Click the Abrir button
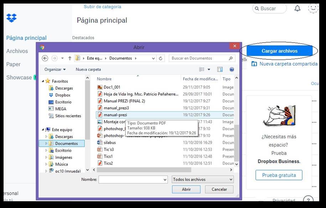This screenshot has width=326, height=208. [x=186, y=189]
